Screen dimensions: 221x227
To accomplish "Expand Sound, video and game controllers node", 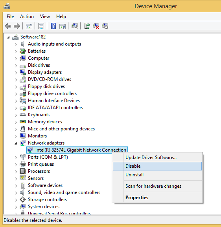I will (16, 193).
